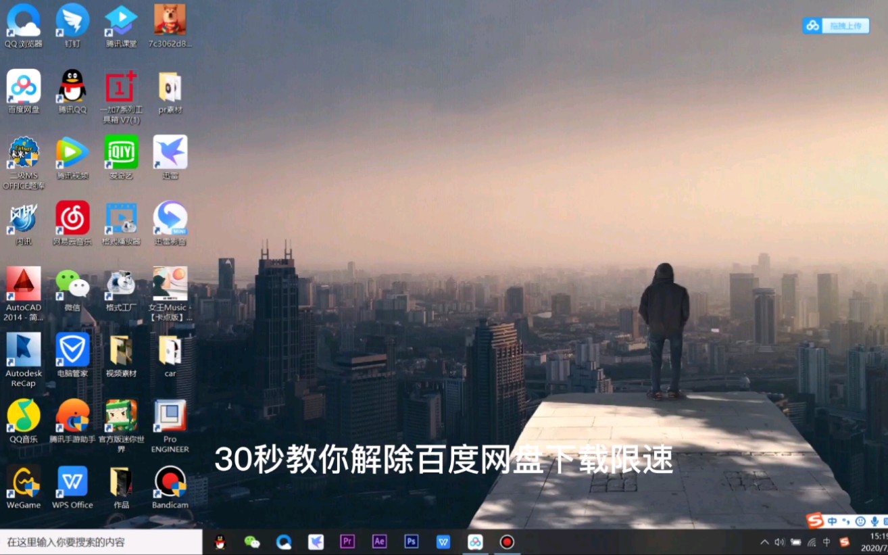Click the Sogou S logo on IME bar
This screenshot has height=555, width=888.
pos(815,521)
